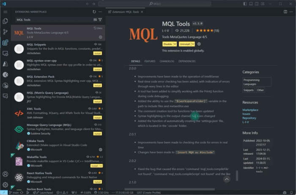Open the Manage gear in activity bar
Viewport: 296px width, 195px height.
5,184
